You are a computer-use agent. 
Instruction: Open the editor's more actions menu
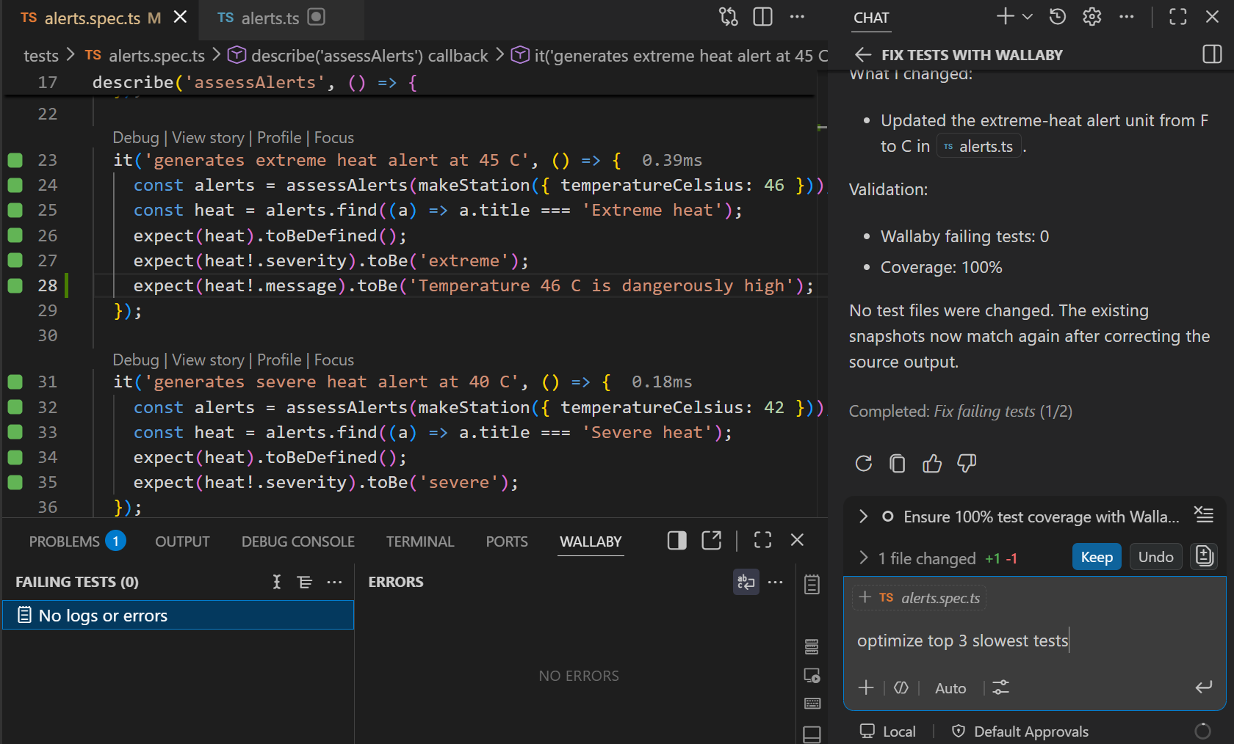[x=797, y=17]
